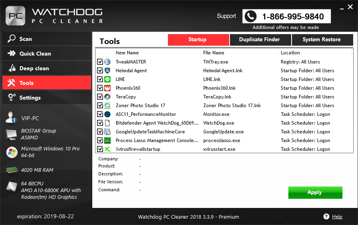Disable ASC11_PerformanceMonitor checkbox

pos(100,114)
